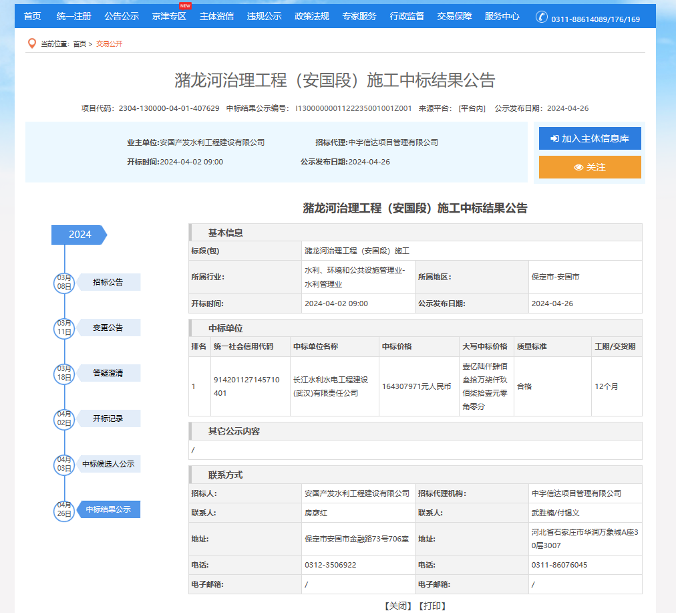
Task: Open 变更公告 timeline step
Action: [x=108, y=328]
